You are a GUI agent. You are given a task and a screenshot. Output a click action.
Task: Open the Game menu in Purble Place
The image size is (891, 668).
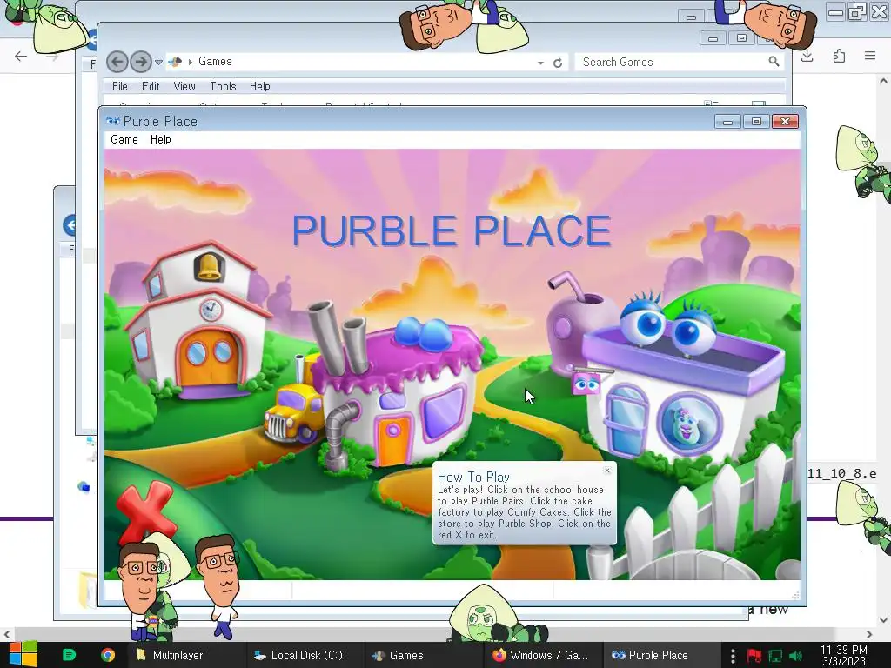pos(124,140)
